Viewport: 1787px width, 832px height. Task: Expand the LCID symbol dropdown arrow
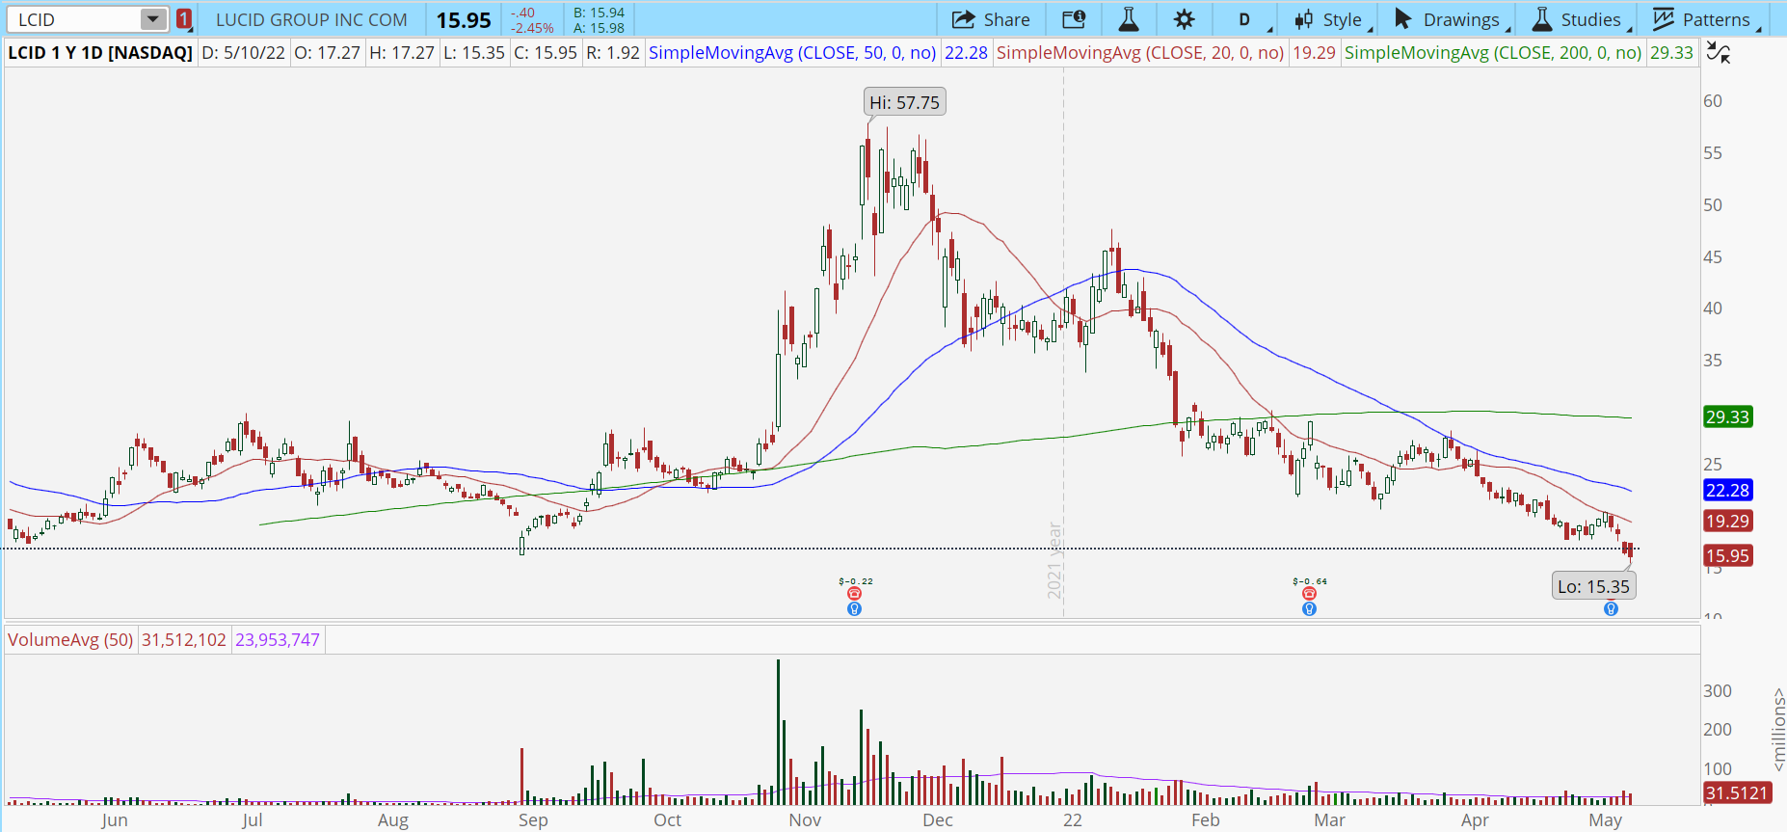coord(152,19)
